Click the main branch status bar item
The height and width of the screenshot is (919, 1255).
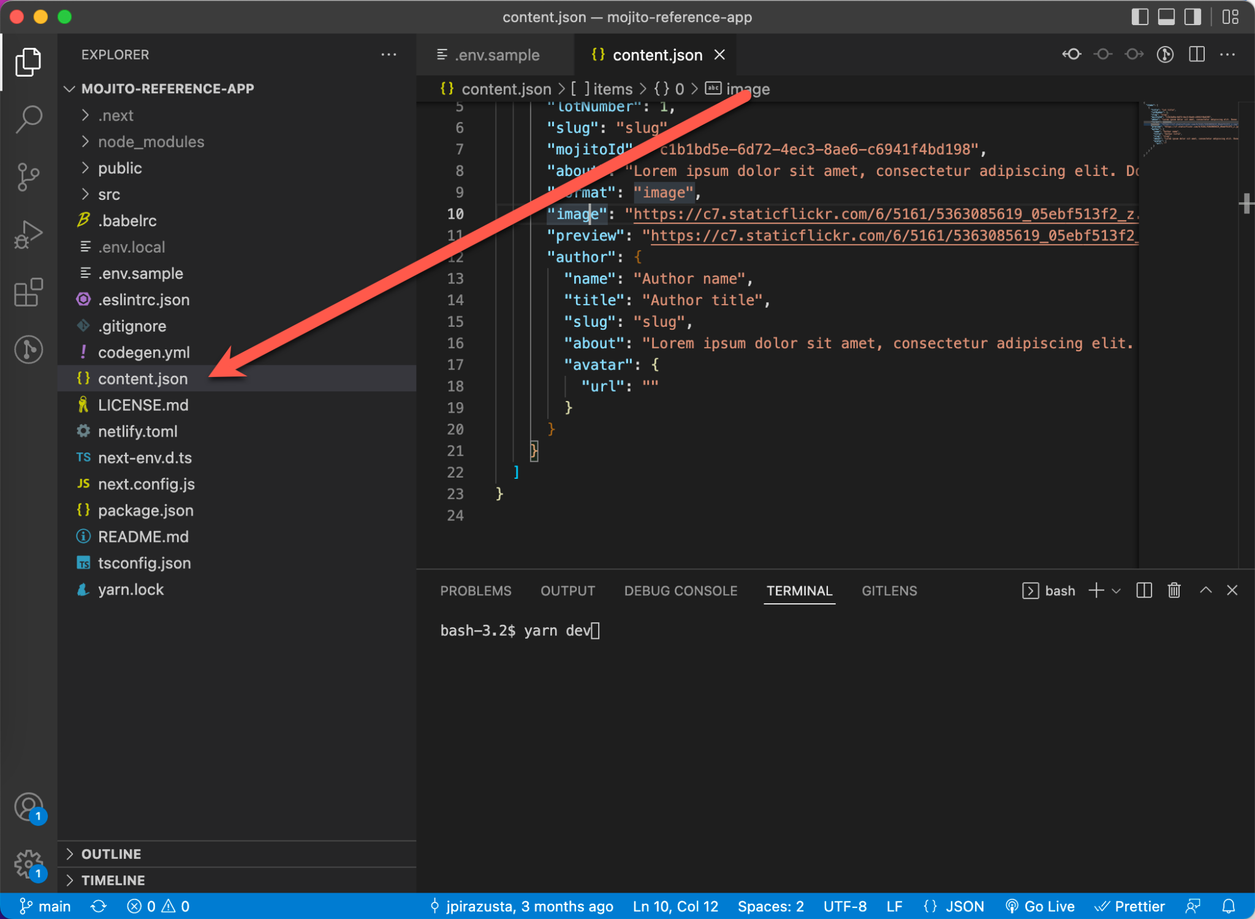click(46, 906)
